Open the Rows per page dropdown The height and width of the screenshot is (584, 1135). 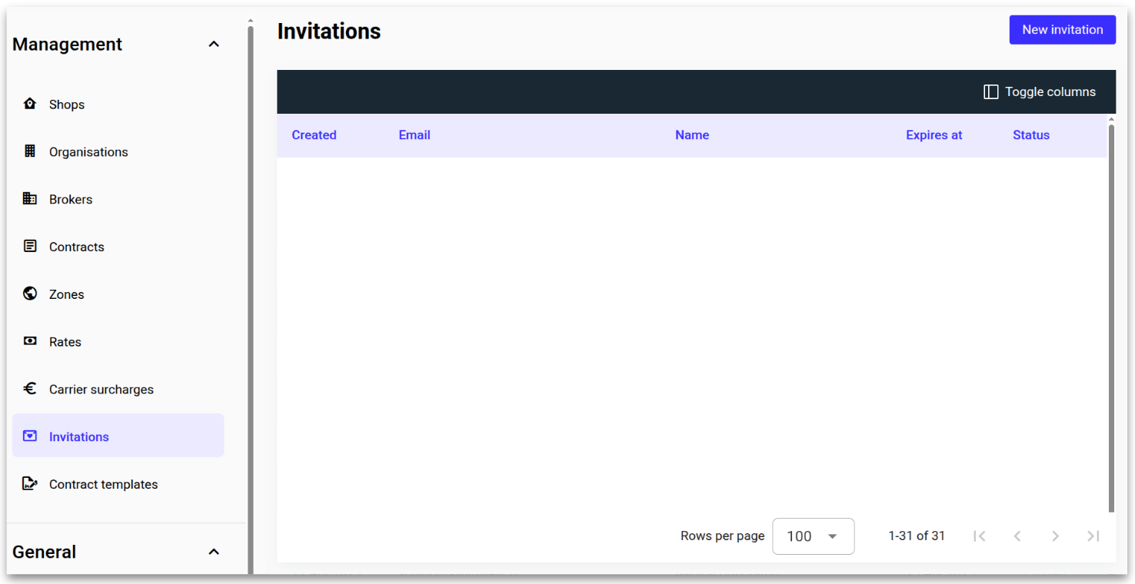(813, 536)
